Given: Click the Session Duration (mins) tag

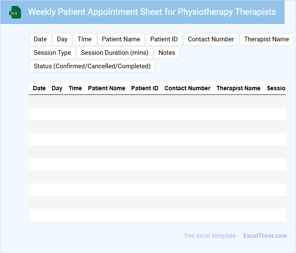Looking at the screenshot, I should (115, 53).
